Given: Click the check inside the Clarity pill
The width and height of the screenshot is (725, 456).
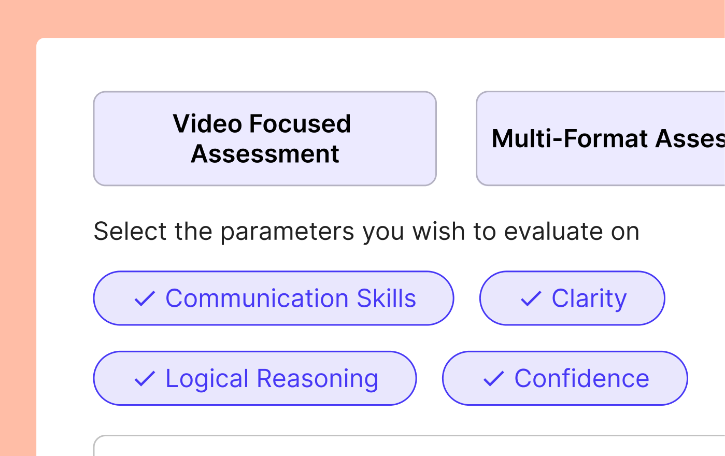Looking at the screenshot, I should [531, 298].
